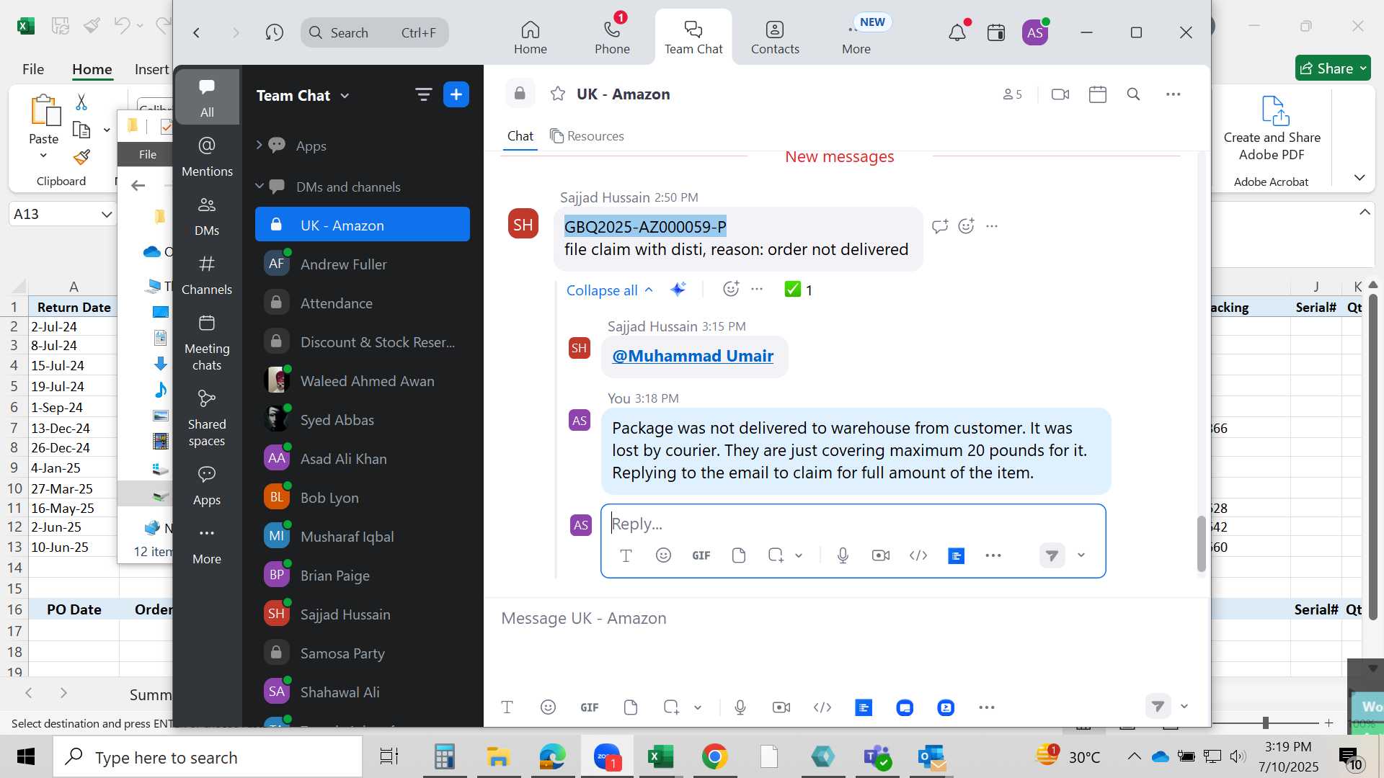Open Andrew Fuller chat
Viewport: 1384px width, 778px height.
(x=363, y=264)
